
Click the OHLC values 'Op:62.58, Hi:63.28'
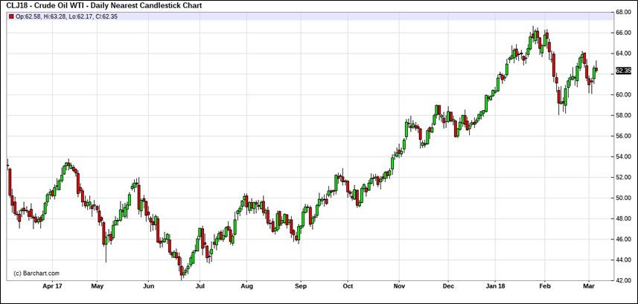[41, 16]
